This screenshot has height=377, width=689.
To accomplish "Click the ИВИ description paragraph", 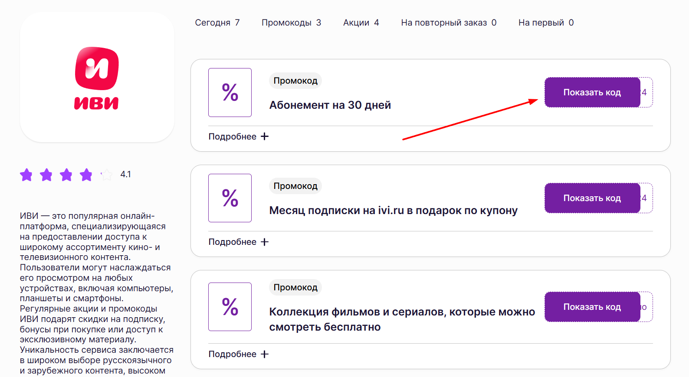I will click(97, 293).
